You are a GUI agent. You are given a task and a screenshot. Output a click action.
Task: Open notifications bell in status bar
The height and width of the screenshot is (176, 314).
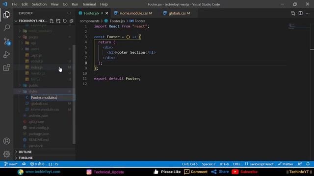[x=308, y=164]
